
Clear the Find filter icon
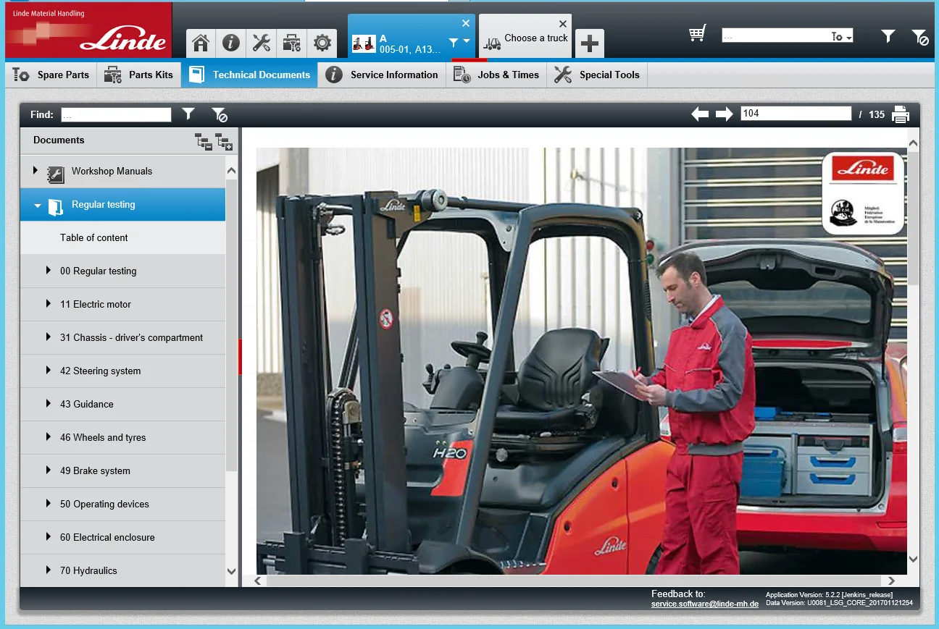[219, 114]
